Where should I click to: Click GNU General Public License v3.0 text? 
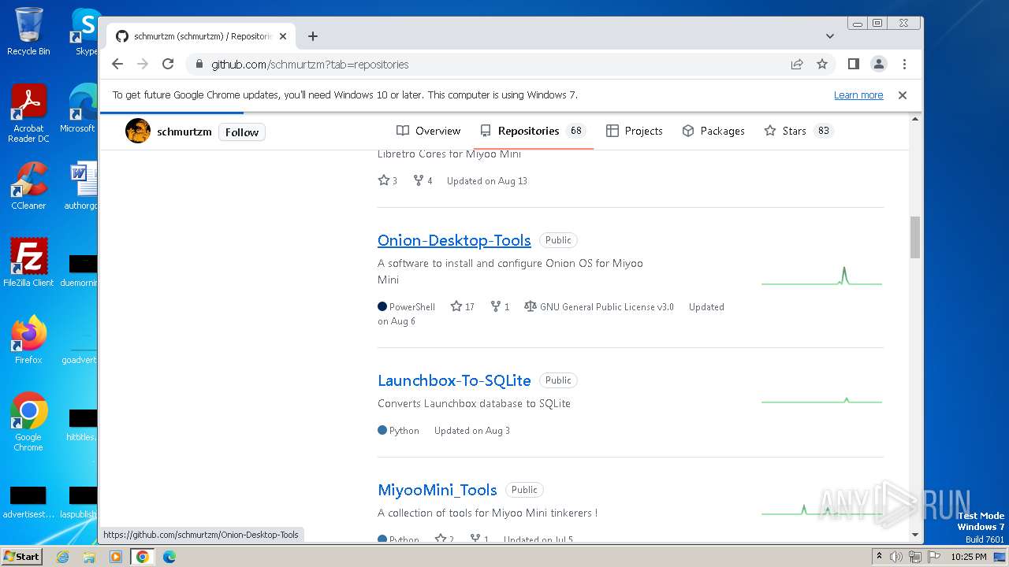click(607, 307)
